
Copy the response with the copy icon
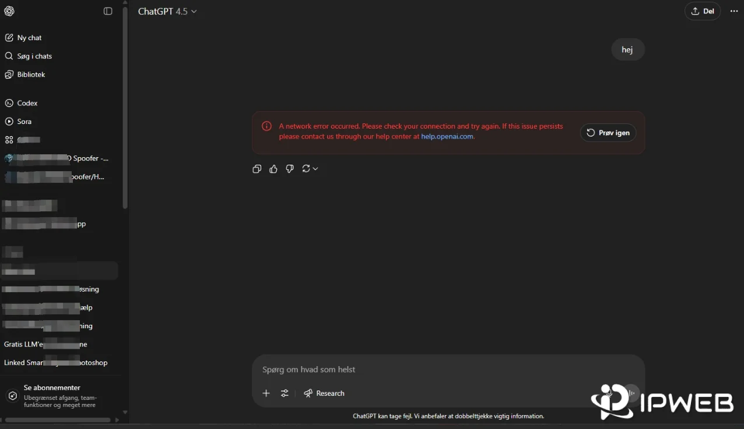pos(257,169)
